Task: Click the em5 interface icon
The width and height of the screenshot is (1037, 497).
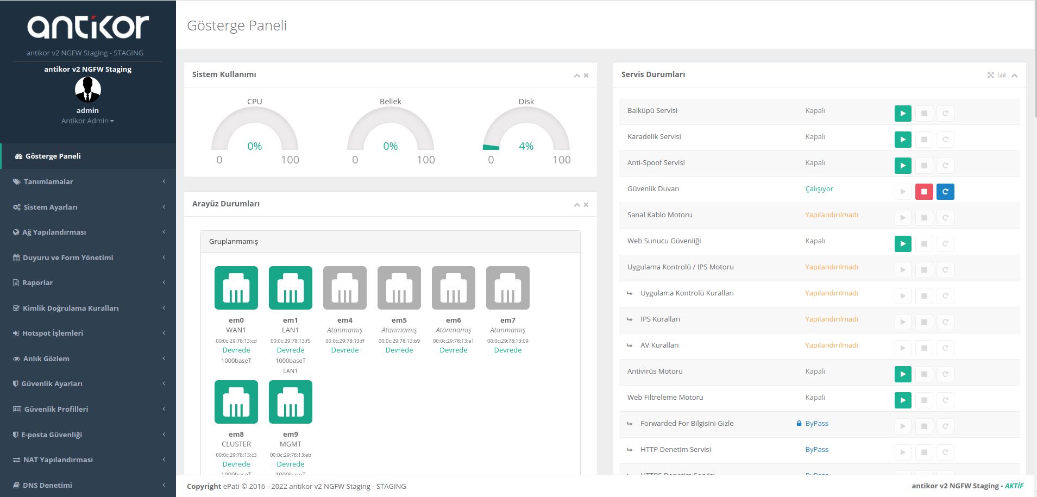Action: click(x=399, y=288)
